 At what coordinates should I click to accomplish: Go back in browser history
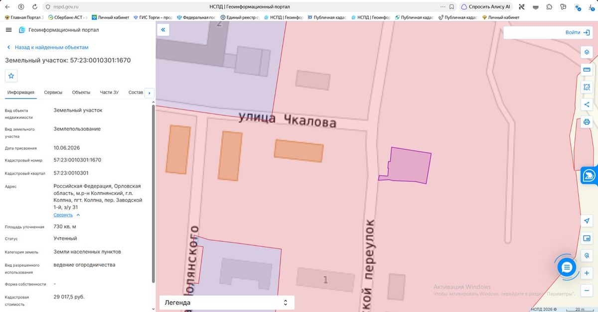click(x=7, y=7)
